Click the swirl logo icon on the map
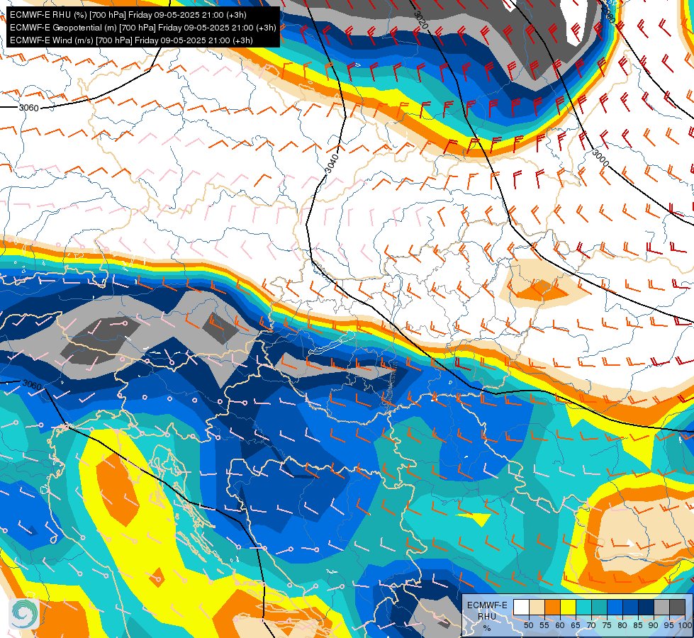 click(x=24, y=613)
